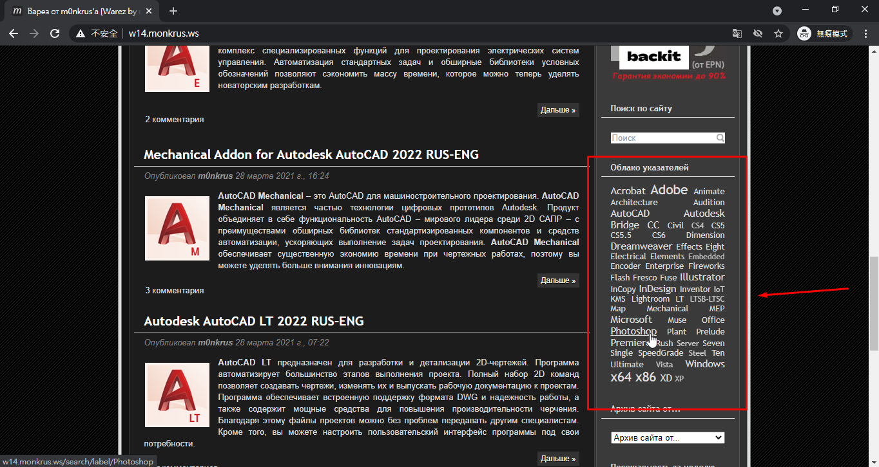Click Дальше » under the AutoCAD LT description
This screenshot has width=879, height=467.
click(x=558, y=459)
